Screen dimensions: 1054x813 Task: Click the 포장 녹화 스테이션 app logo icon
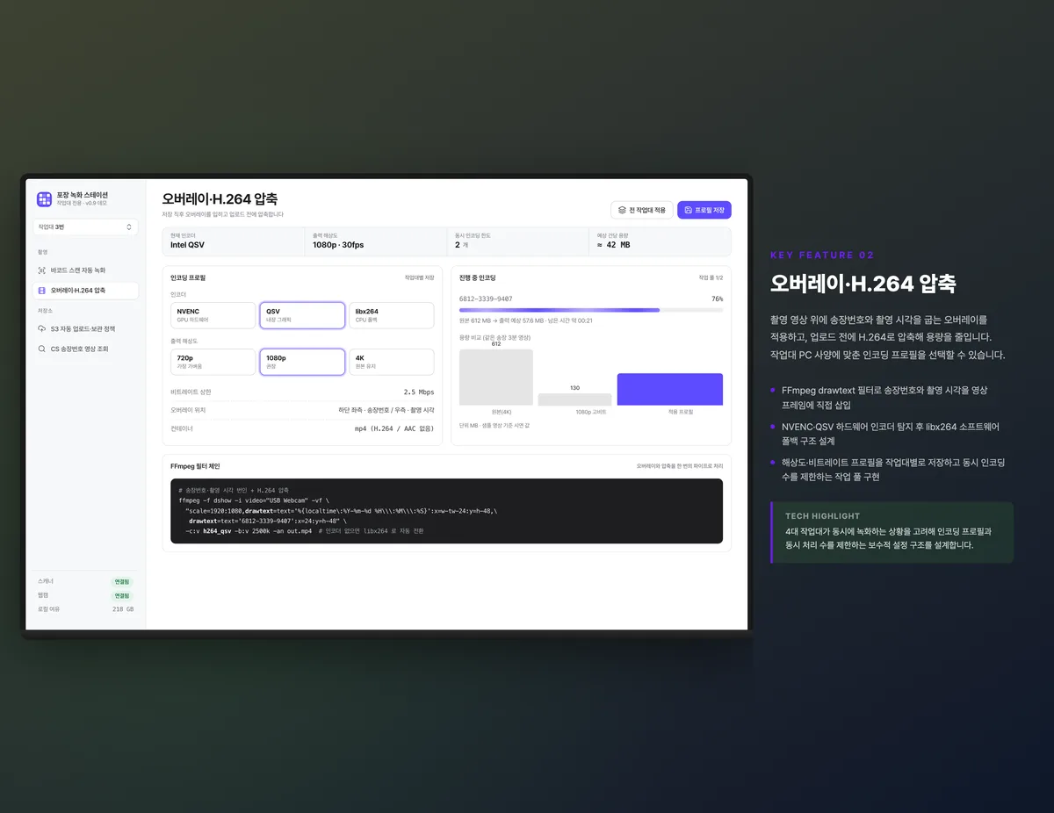click(44, 199)
